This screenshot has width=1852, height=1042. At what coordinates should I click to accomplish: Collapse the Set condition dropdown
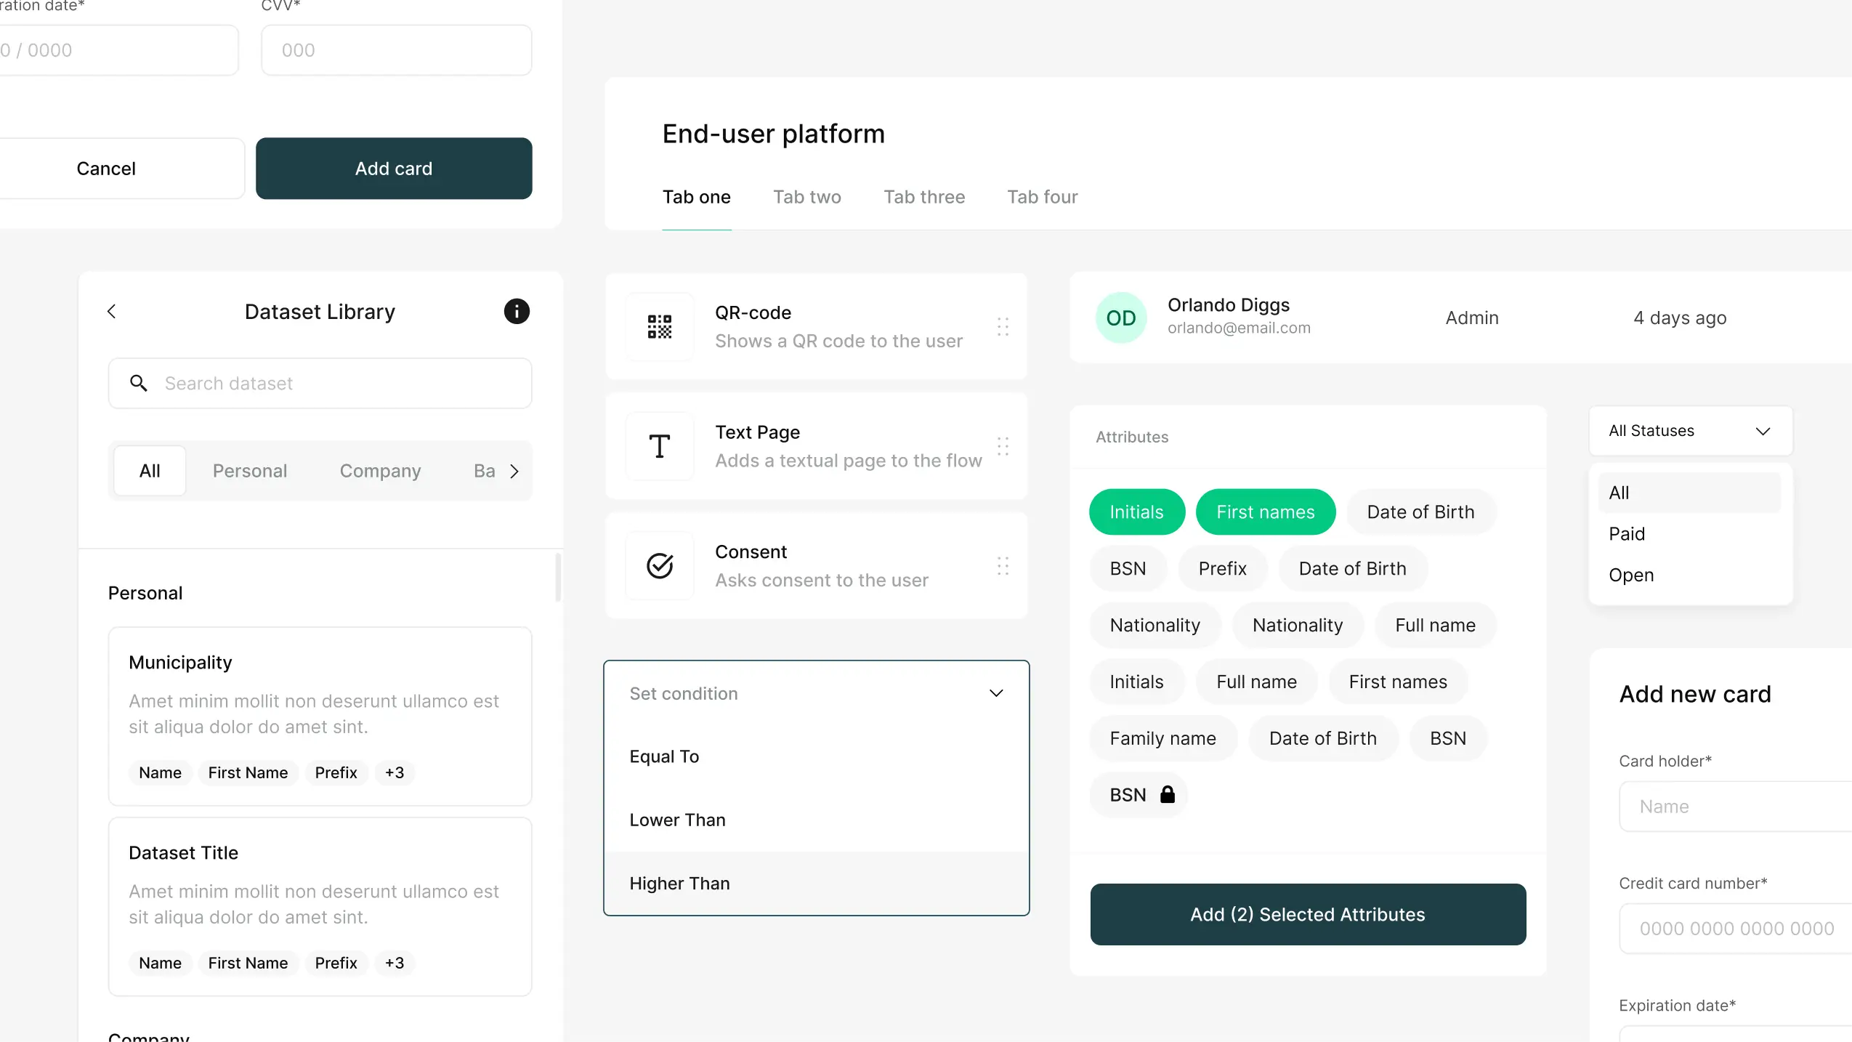click(x=996, y=693)
